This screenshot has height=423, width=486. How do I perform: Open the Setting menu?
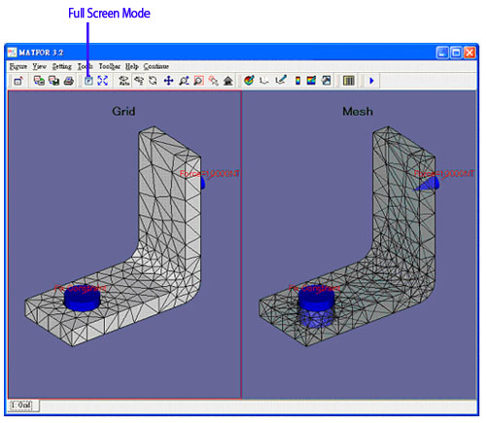coord(62,66)
